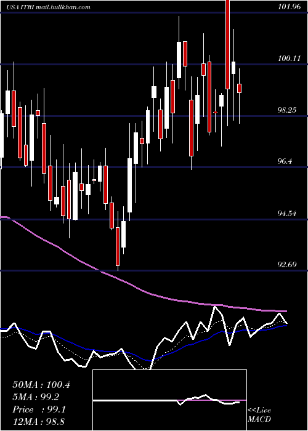Click the 94.54 price level label
Viewport: 308px width, 431px height.
[x=287, y=213]
